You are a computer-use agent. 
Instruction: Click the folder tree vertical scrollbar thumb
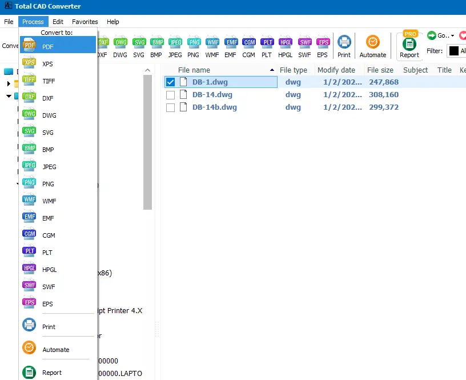(148, 142)
